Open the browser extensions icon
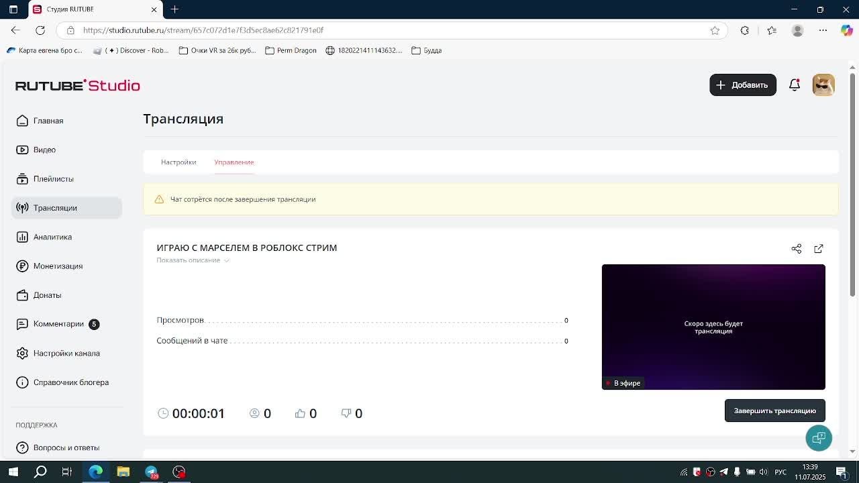Image resolution: width=859 pixels, height=483 pixels. [744, 30]
